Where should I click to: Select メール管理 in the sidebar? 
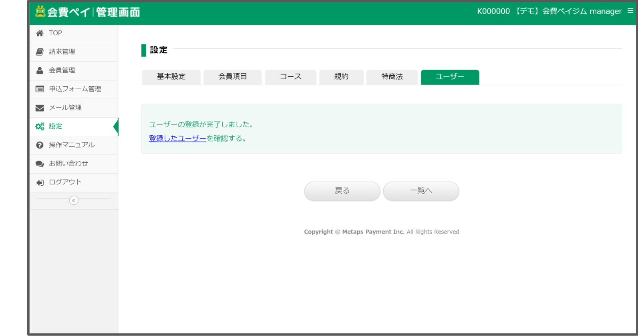(x=74, y=108)
